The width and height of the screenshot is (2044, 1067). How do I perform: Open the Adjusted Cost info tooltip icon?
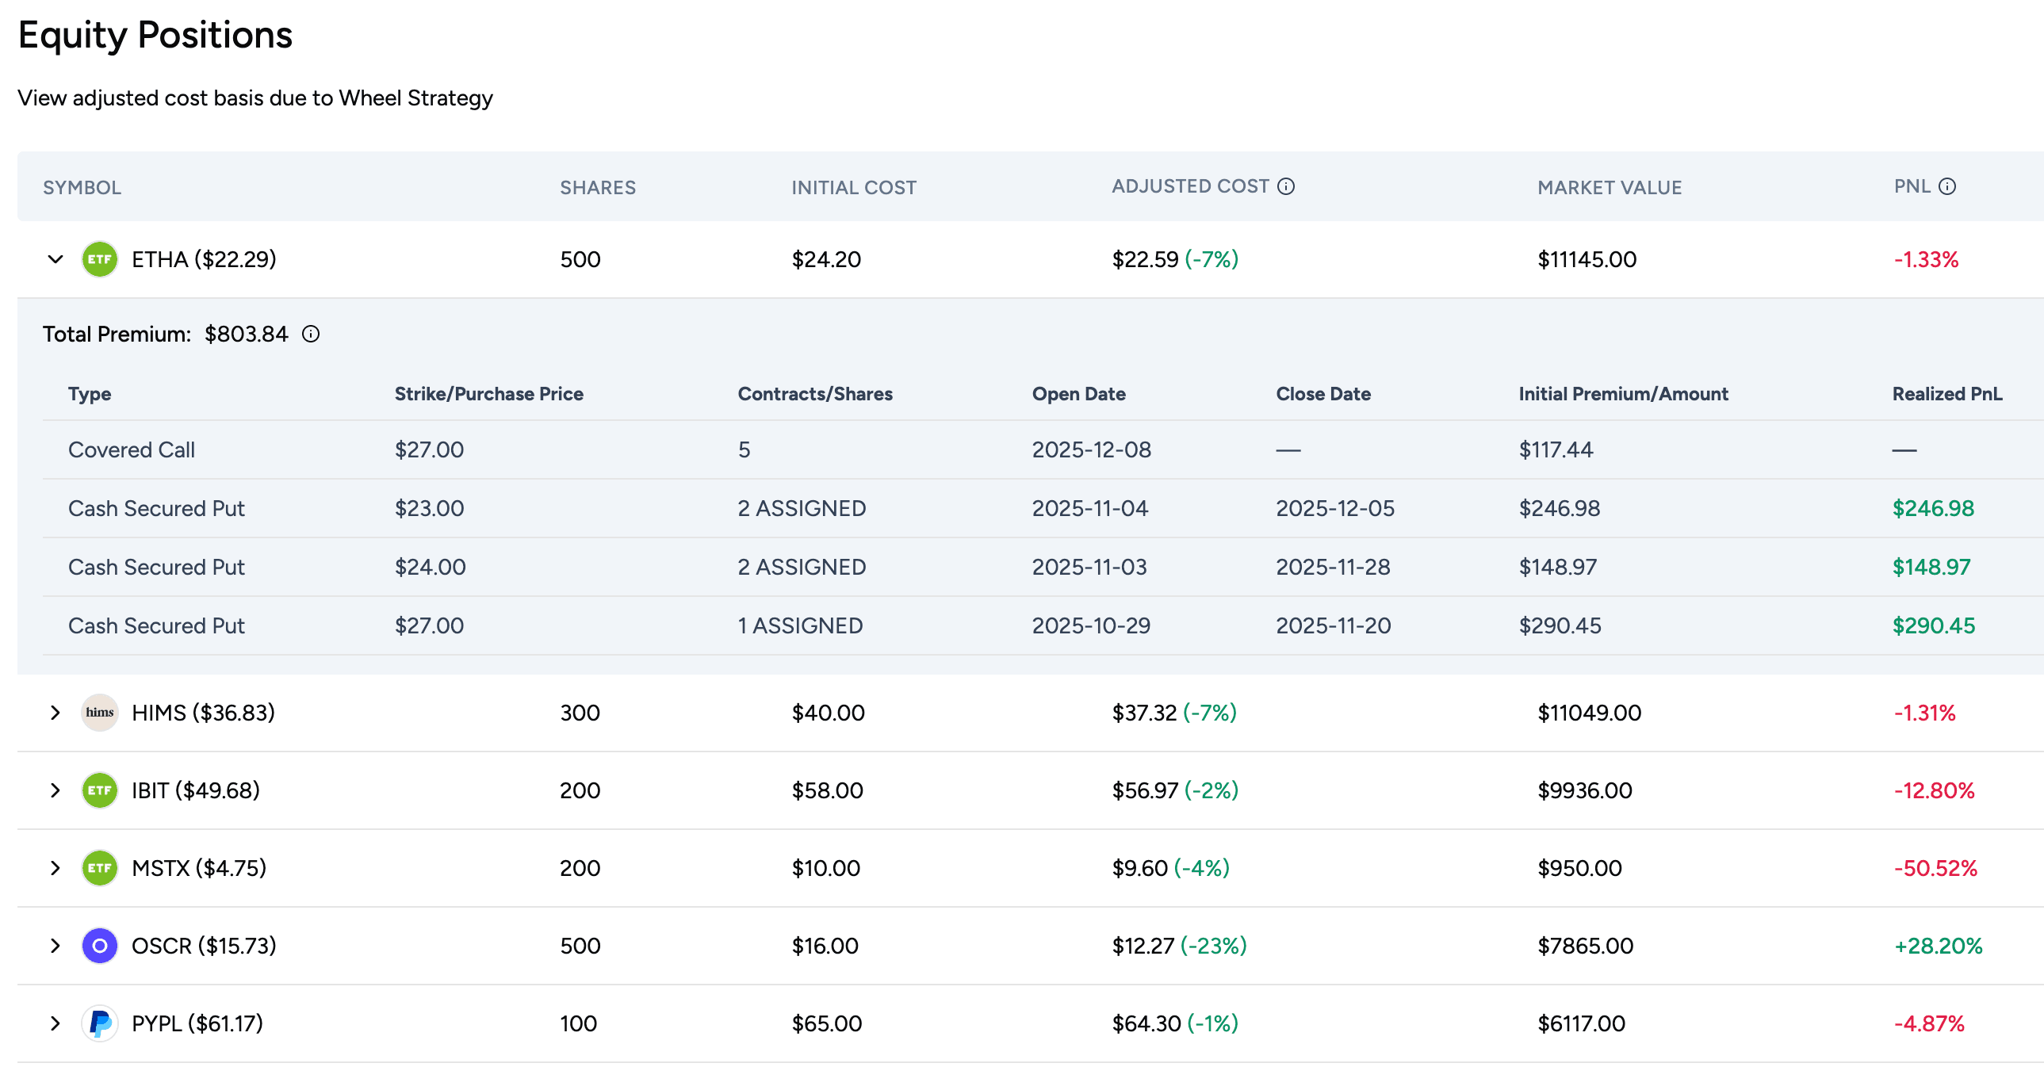(x=1286, y=186)
